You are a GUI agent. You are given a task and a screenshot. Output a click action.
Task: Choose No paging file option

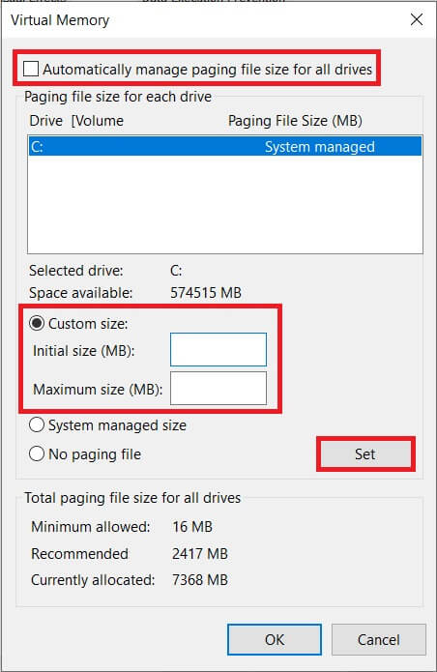tap(37, 453)
